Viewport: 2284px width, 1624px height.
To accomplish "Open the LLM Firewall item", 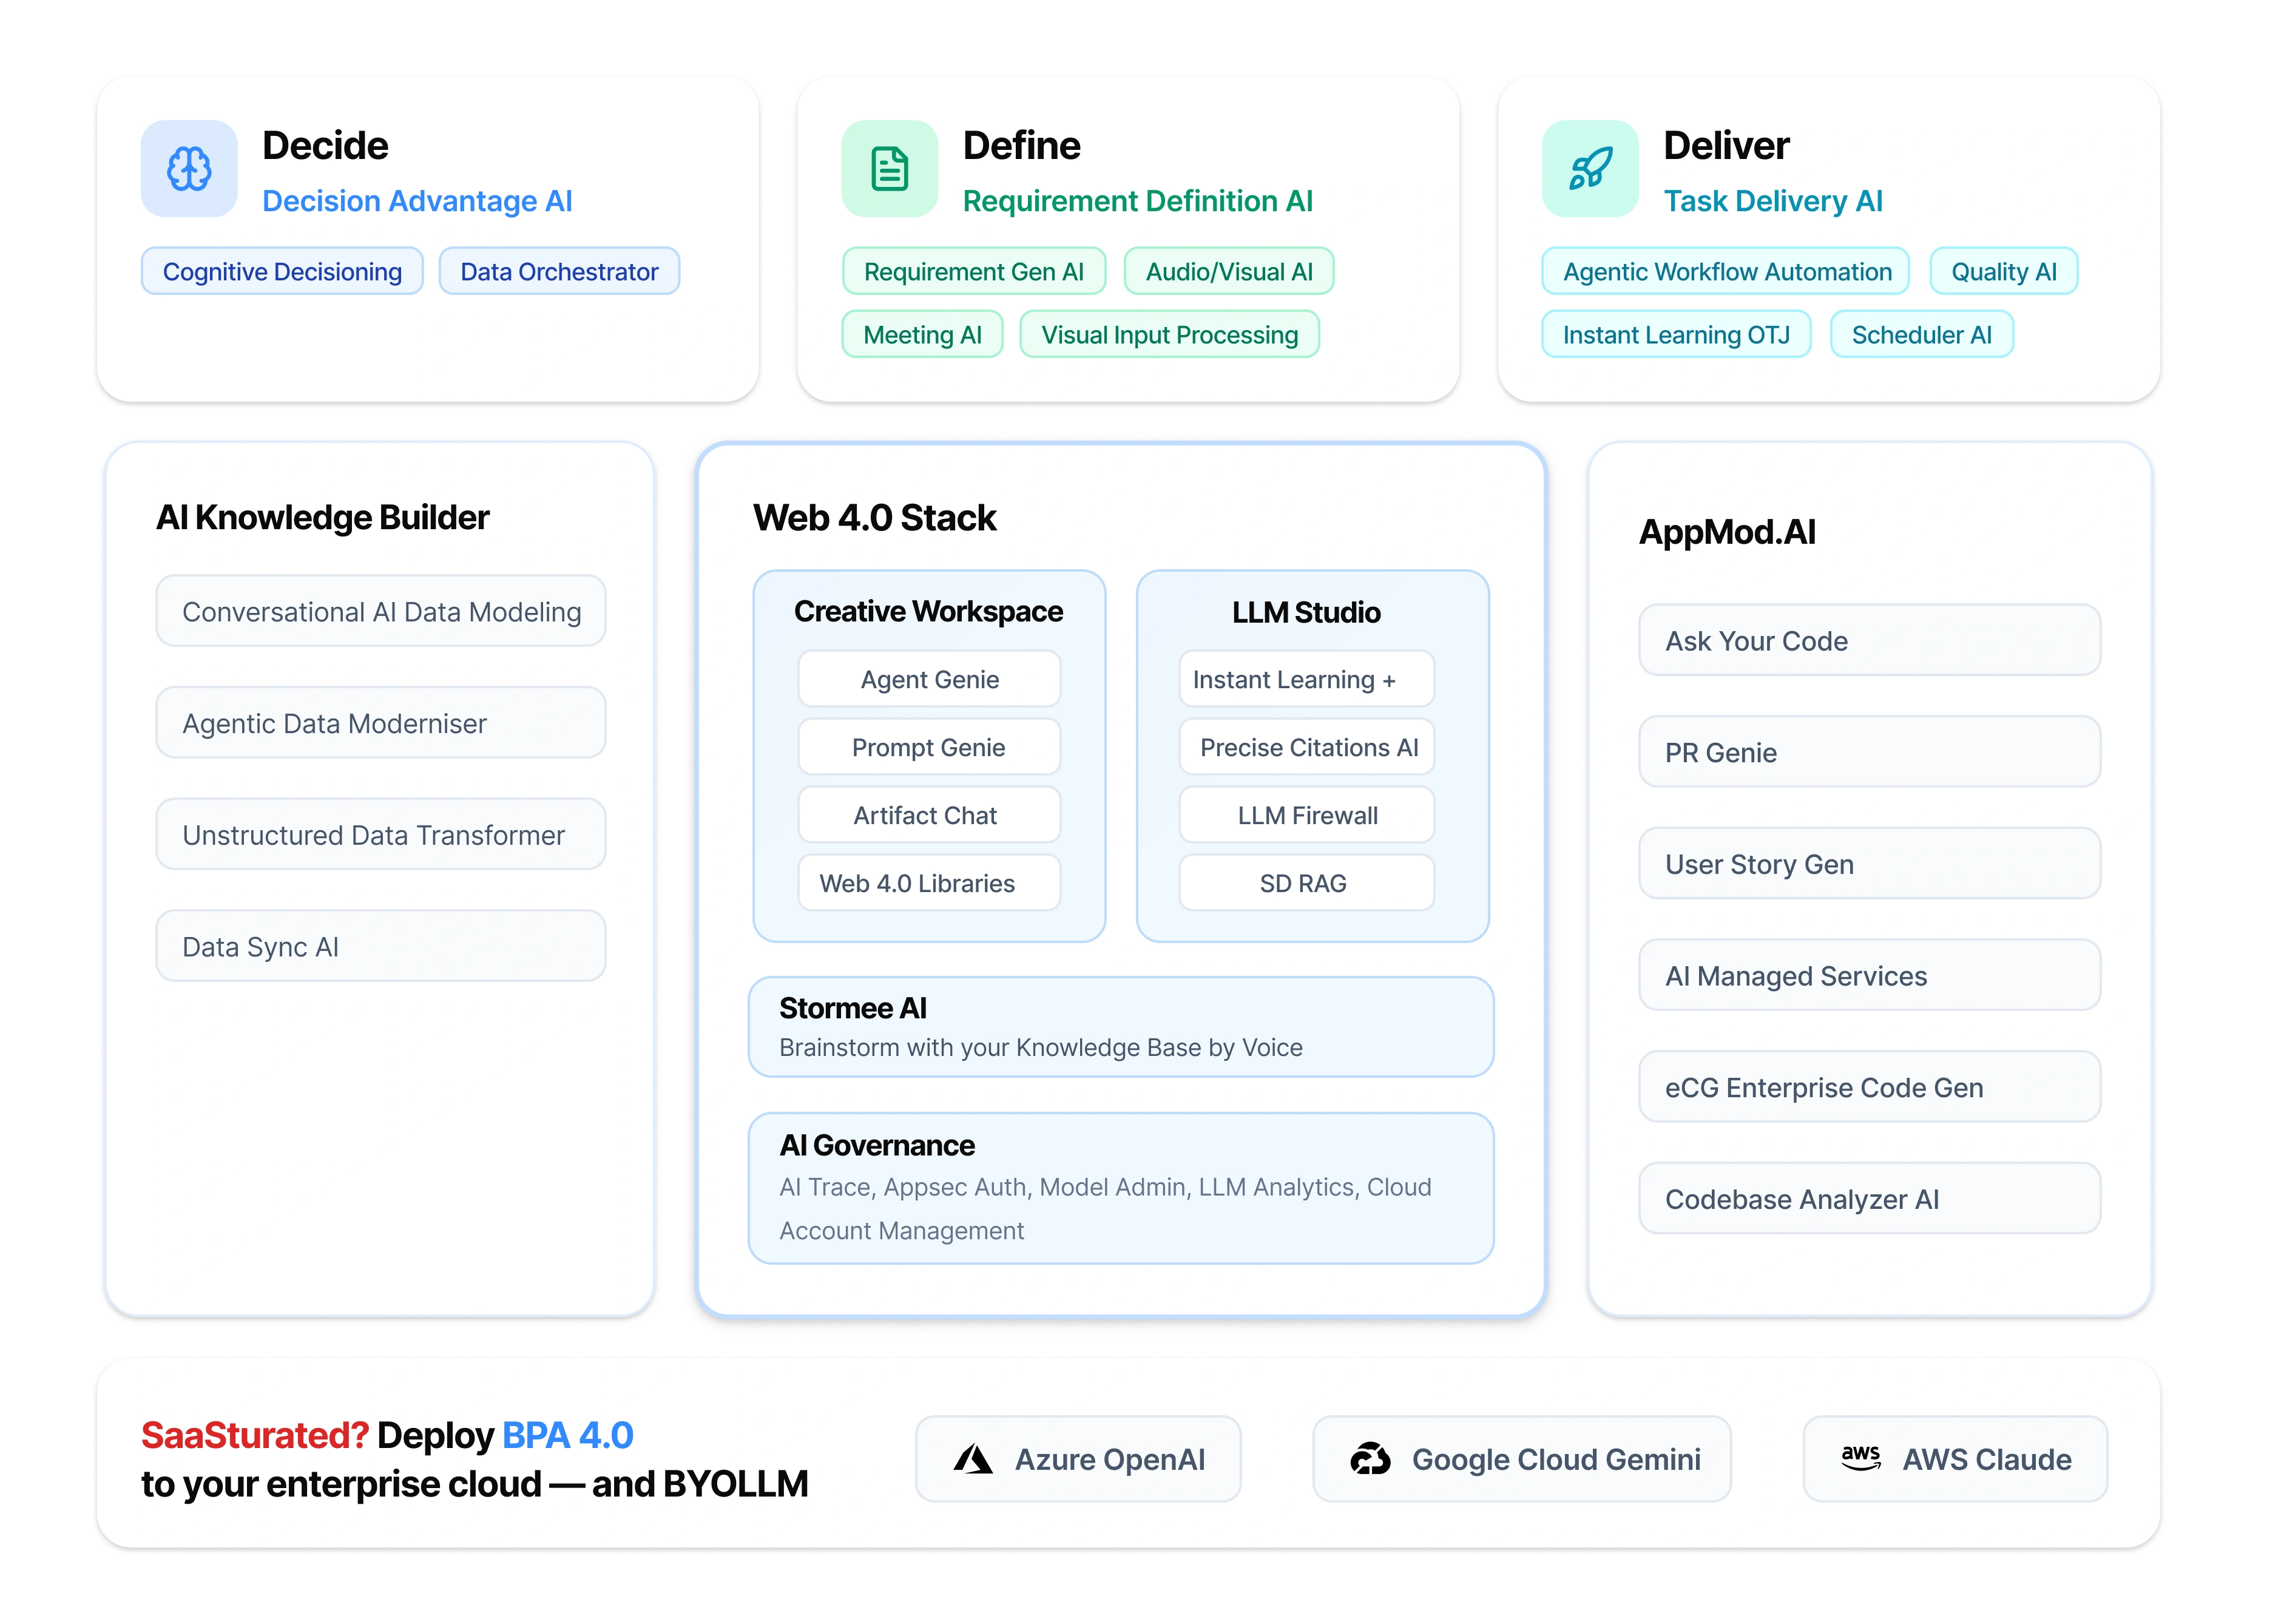I will 1306,815.
